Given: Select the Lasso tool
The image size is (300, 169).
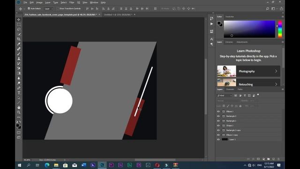Looking at the screenshot, I should pos(19,29).
